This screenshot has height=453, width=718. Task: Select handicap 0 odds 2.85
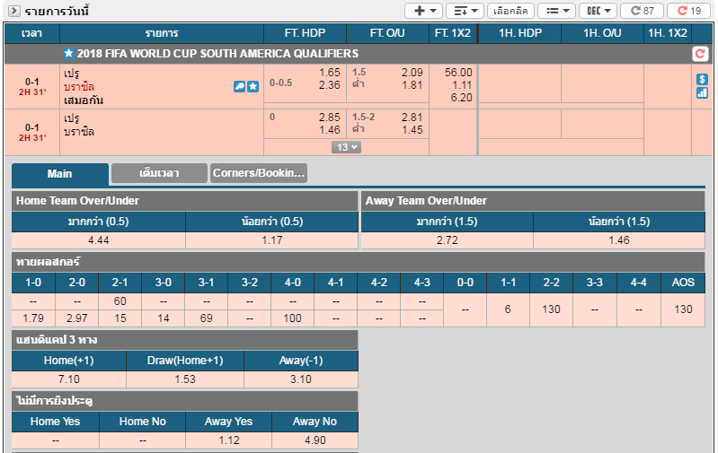pos(329,117)
